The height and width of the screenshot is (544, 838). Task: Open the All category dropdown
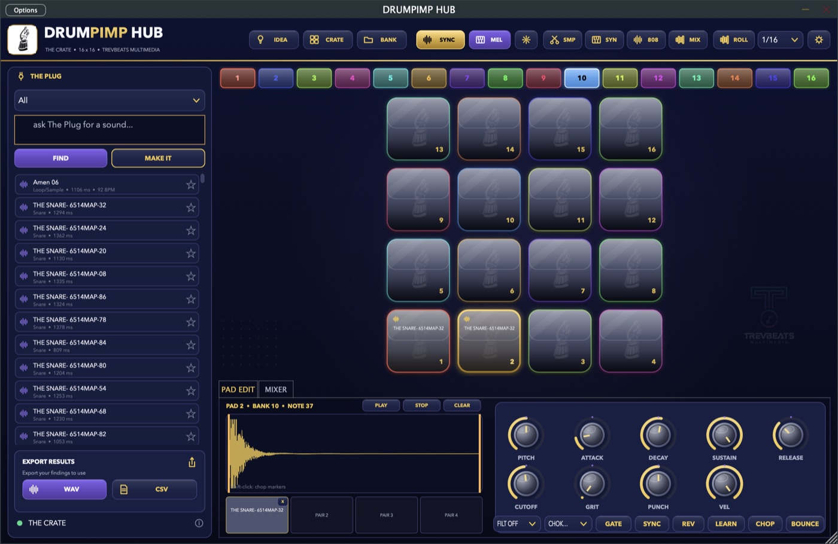point(110,100)
